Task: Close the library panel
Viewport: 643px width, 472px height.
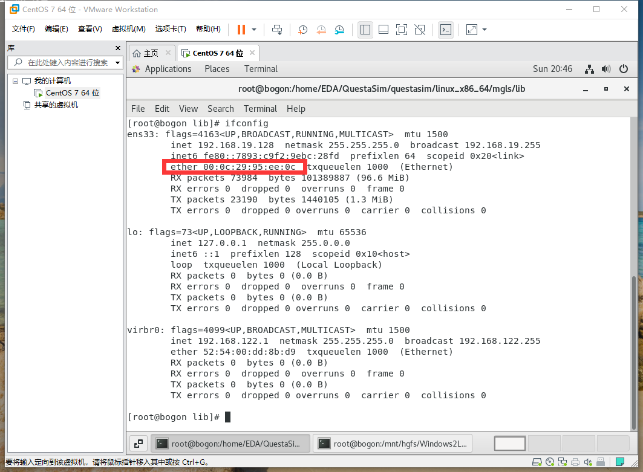Action: click(x=118, y=48)
